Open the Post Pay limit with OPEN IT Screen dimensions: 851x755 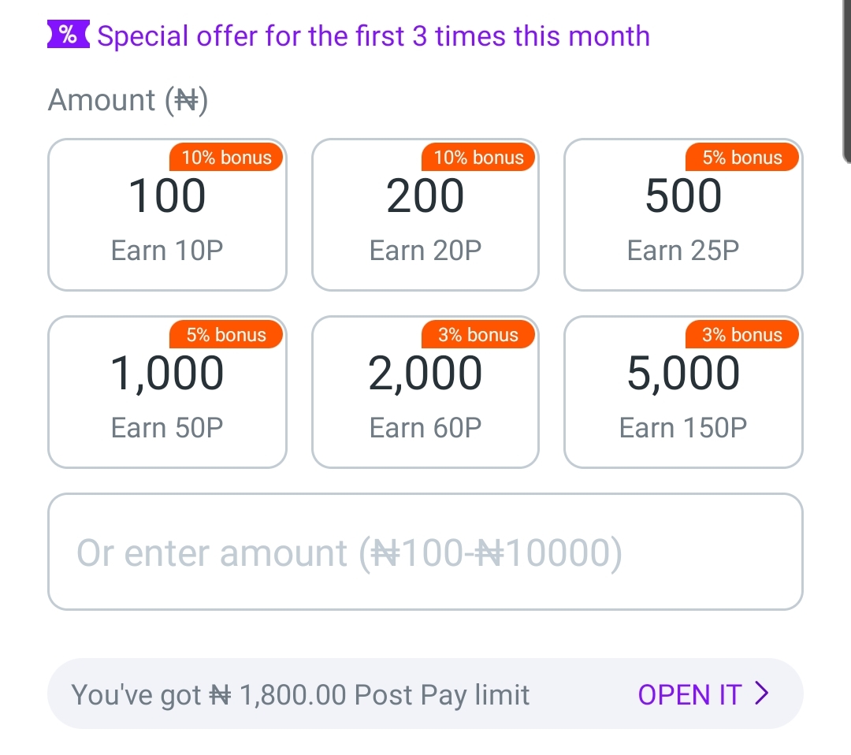point(692,694)
